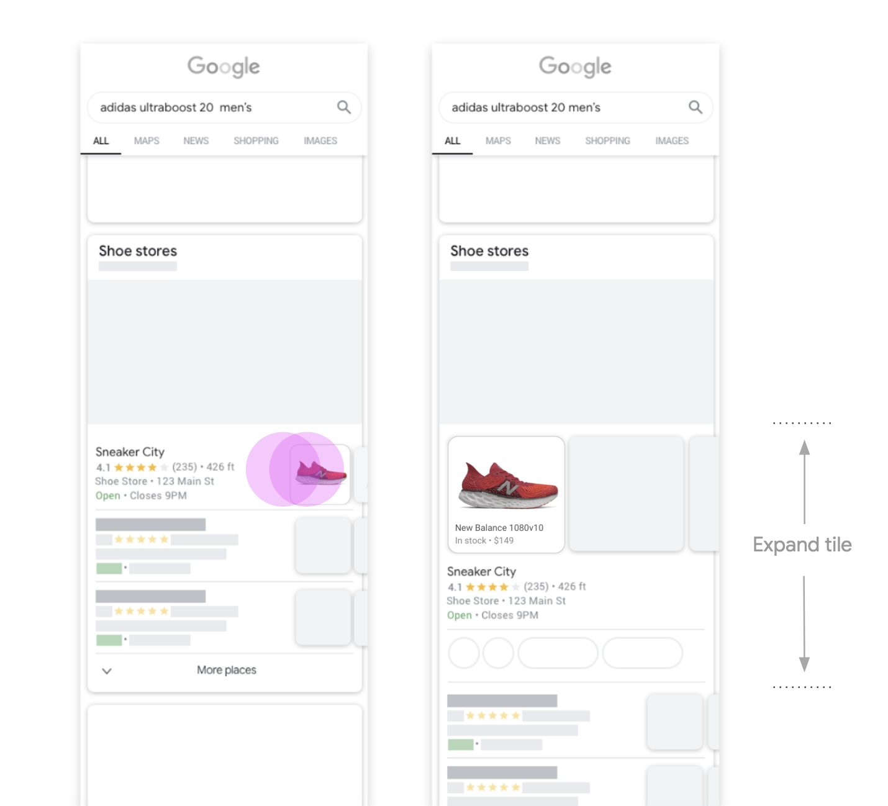Open the Sneaker City listing in right mockup
Screen dimensions: 888x806
(481, 571)
